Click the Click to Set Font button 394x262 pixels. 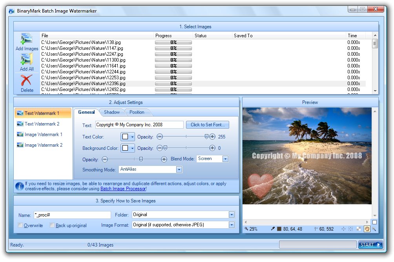208,125
